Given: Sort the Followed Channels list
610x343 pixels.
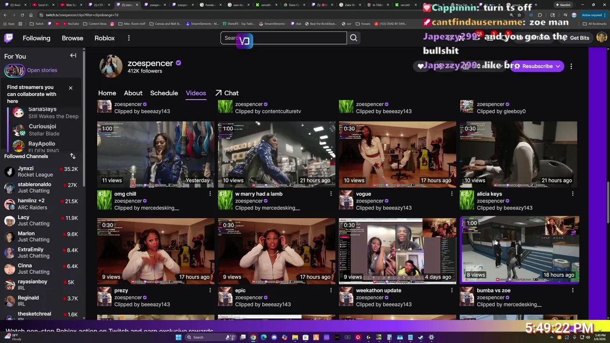Looking at the screenshot, I should tap(73, 156).
